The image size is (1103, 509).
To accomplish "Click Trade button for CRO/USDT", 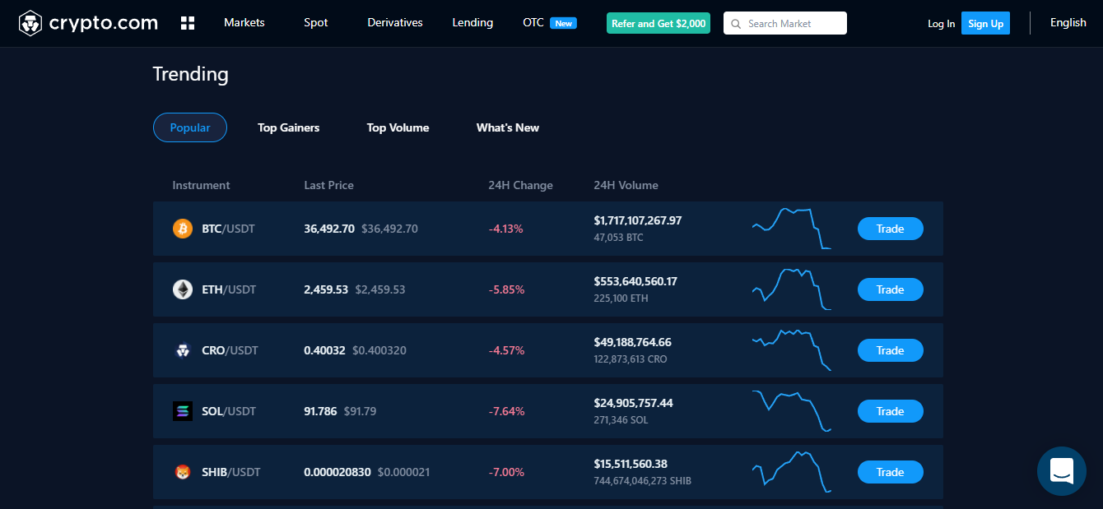I will point(891,350).
